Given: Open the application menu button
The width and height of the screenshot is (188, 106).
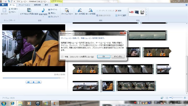Looking at the screenshot, I should 4,5.
